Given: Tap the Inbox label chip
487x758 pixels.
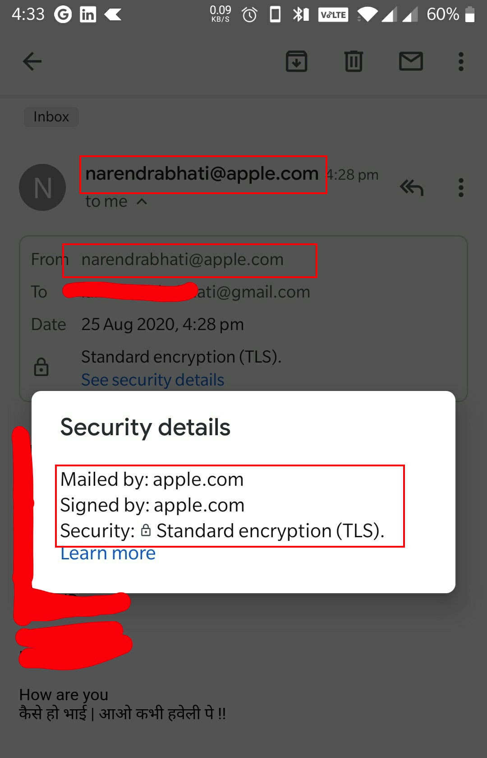Looking at the screenshot, I should click(51, 117).
